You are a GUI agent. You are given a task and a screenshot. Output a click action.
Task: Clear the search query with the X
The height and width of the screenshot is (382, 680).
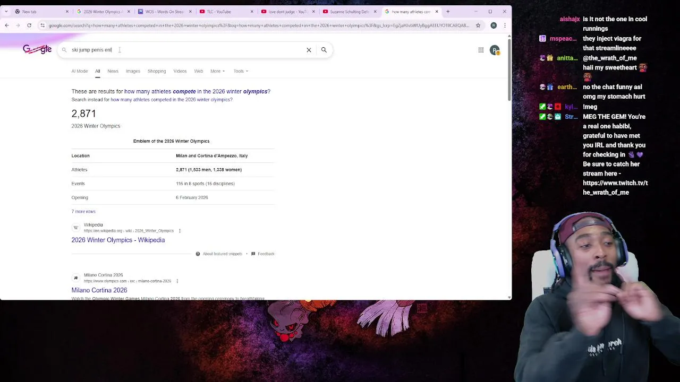(x=309, y=50)
